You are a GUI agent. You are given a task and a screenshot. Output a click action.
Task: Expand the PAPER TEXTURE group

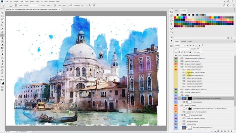(180, 61)
